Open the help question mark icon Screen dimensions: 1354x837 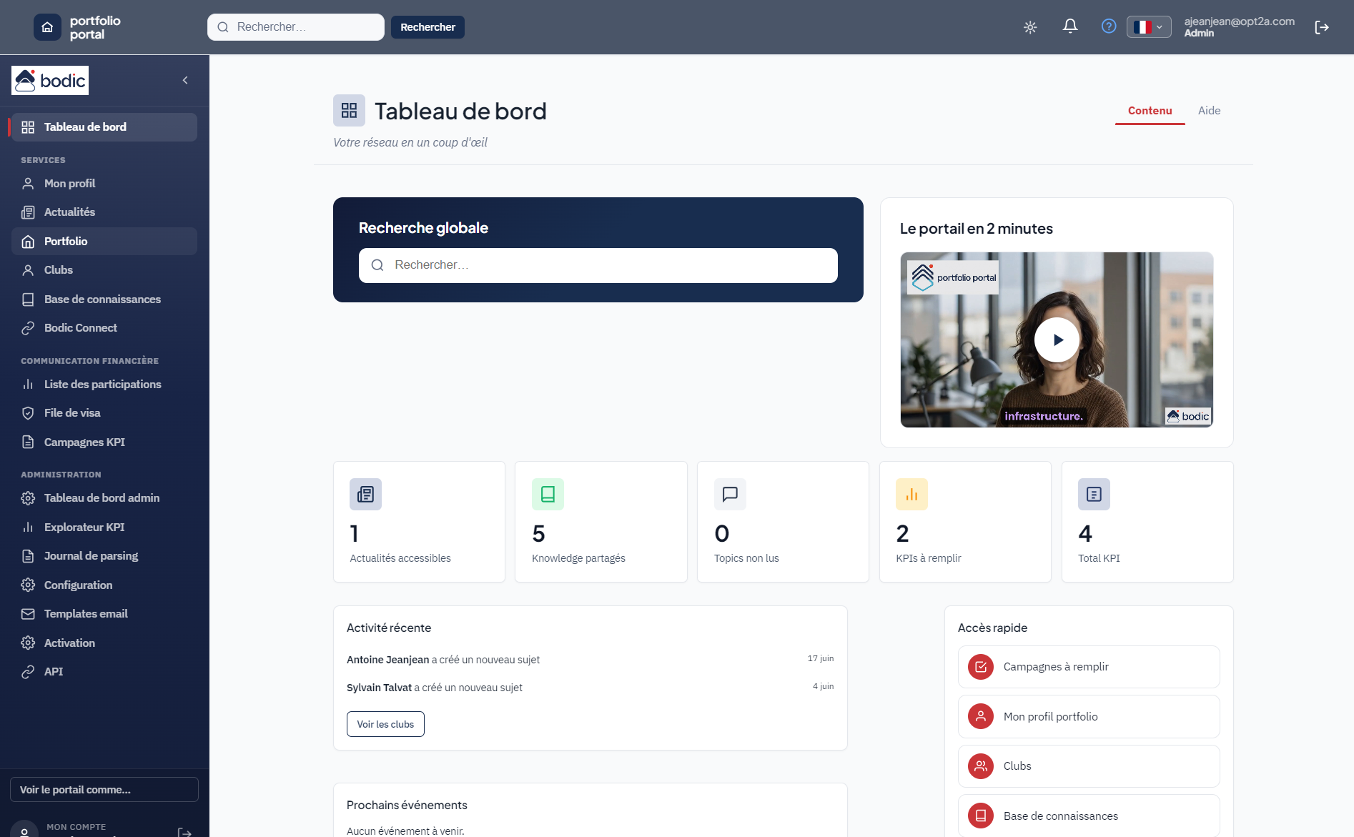pyautogui.click(x=1109, y=26)
